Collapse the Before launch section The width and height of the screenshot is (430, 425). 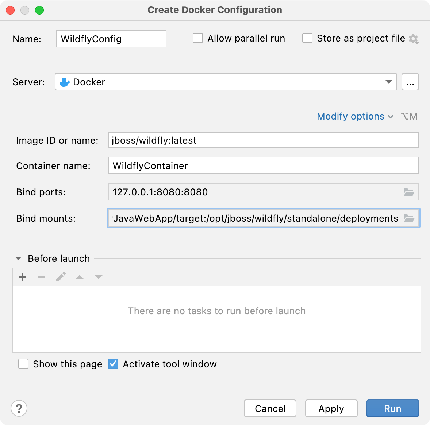[x=18, y=258]
